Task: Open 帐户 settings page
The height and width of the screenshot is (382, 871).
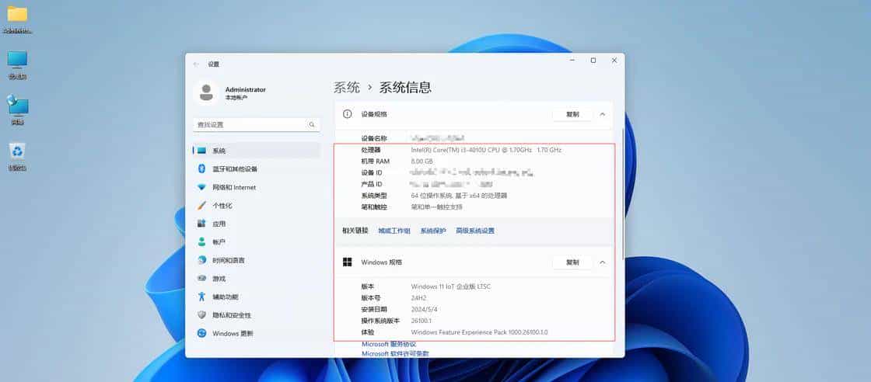Action: point(257,241)
